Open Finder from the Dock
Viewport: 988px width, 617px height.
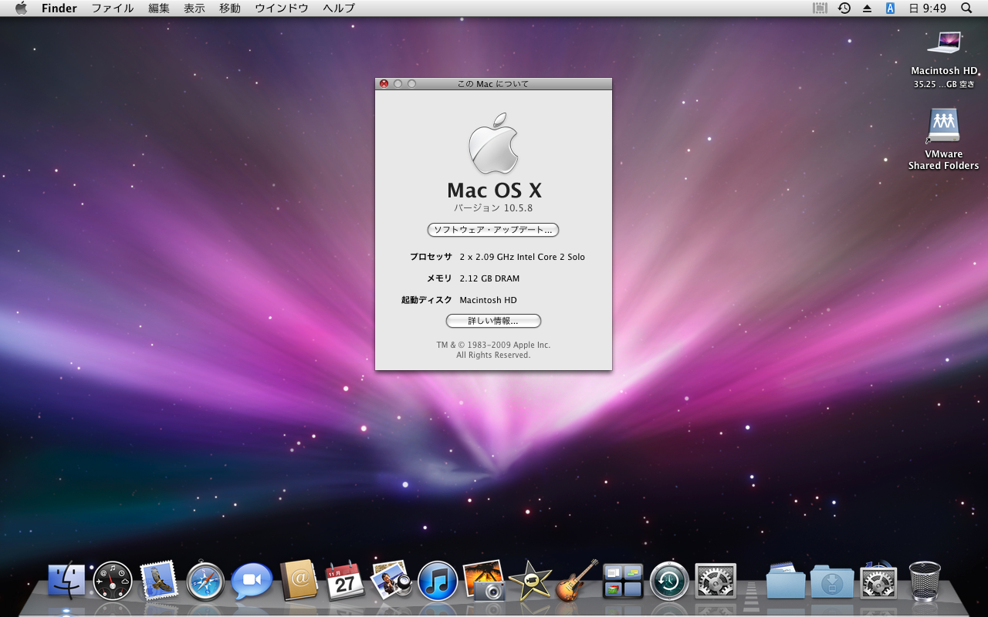pos(66,581)
